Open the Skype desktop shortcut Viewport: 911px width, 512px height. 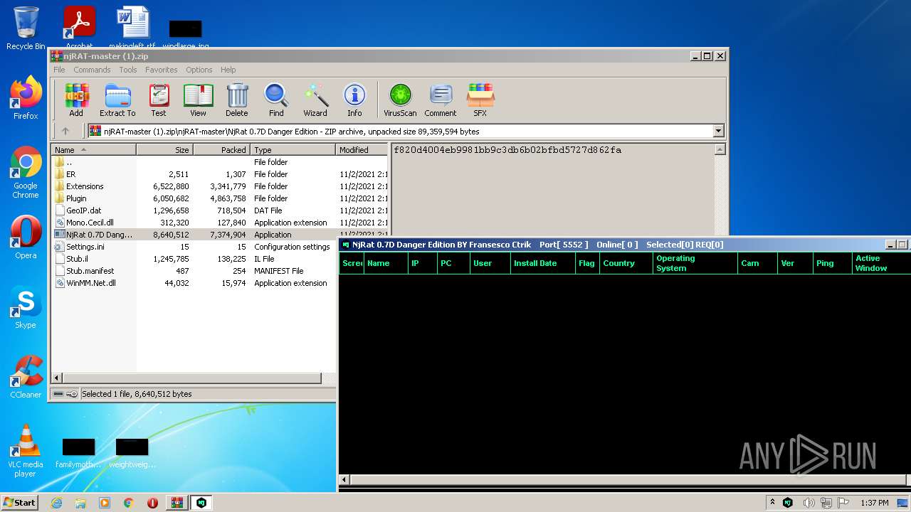point(26,307)
